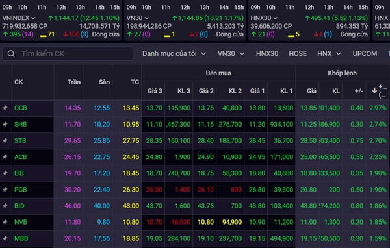The width and height of the screenshot is (390, 248).
Task: Click MBB's floor price 17.55
Action: pyautogui.click(x=102, y=238)
